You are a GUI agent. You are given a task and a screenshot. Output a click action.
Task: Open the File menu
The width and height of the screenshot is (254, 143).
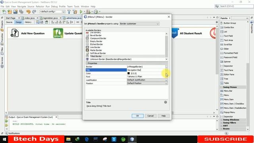(2, 6)
